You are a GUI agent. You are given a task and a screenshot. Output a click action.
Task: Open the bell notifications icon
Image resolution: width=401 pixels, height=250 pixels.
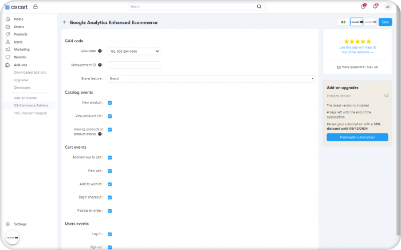click(375, 6)
